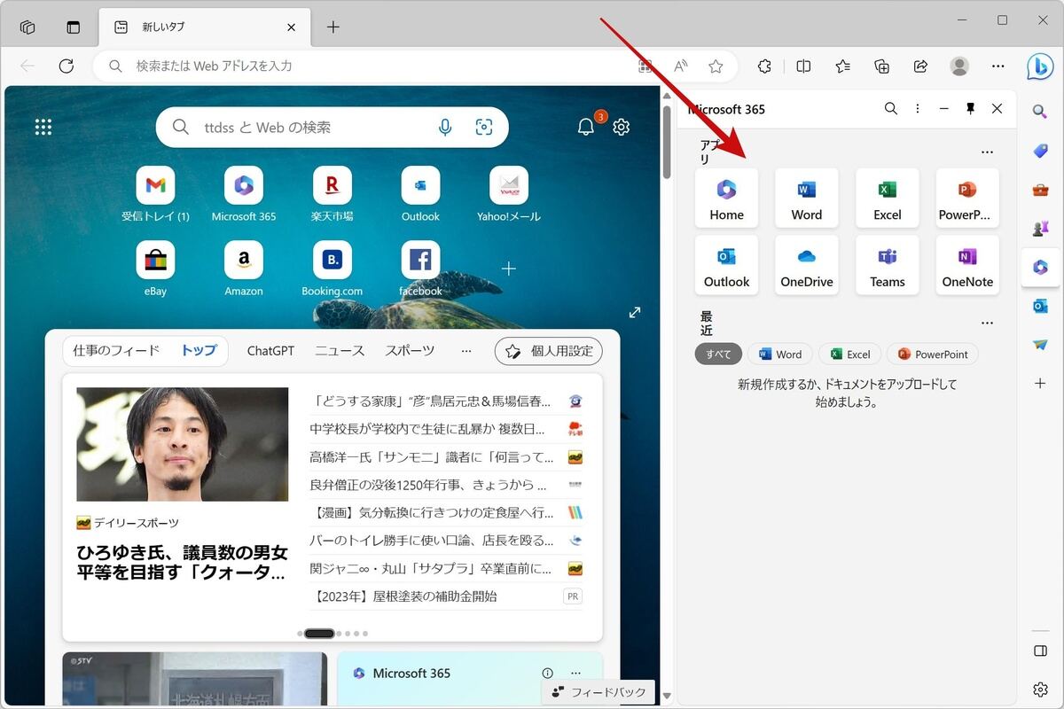Open Microsoft 365 Home tile in sidebar
Screen dimensions: 1064x709
point(726,198)
